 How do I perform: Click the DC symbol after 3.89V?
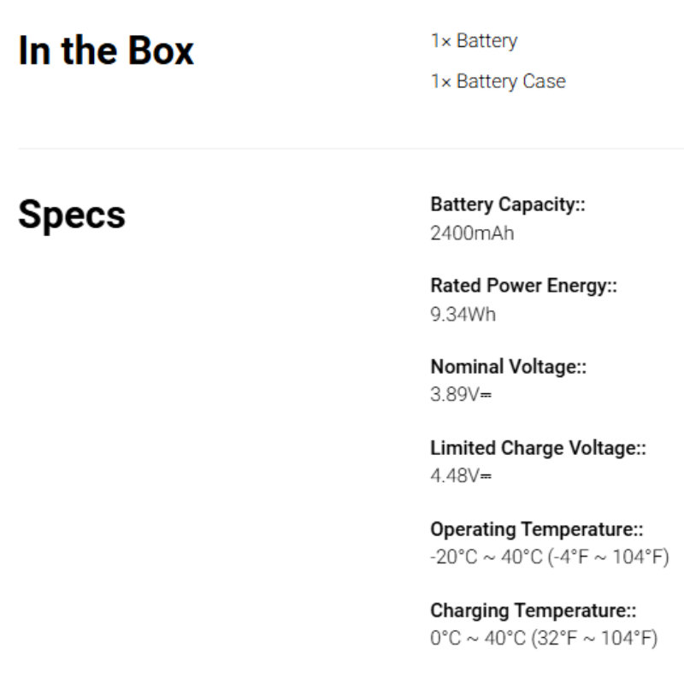coord(486,395)
